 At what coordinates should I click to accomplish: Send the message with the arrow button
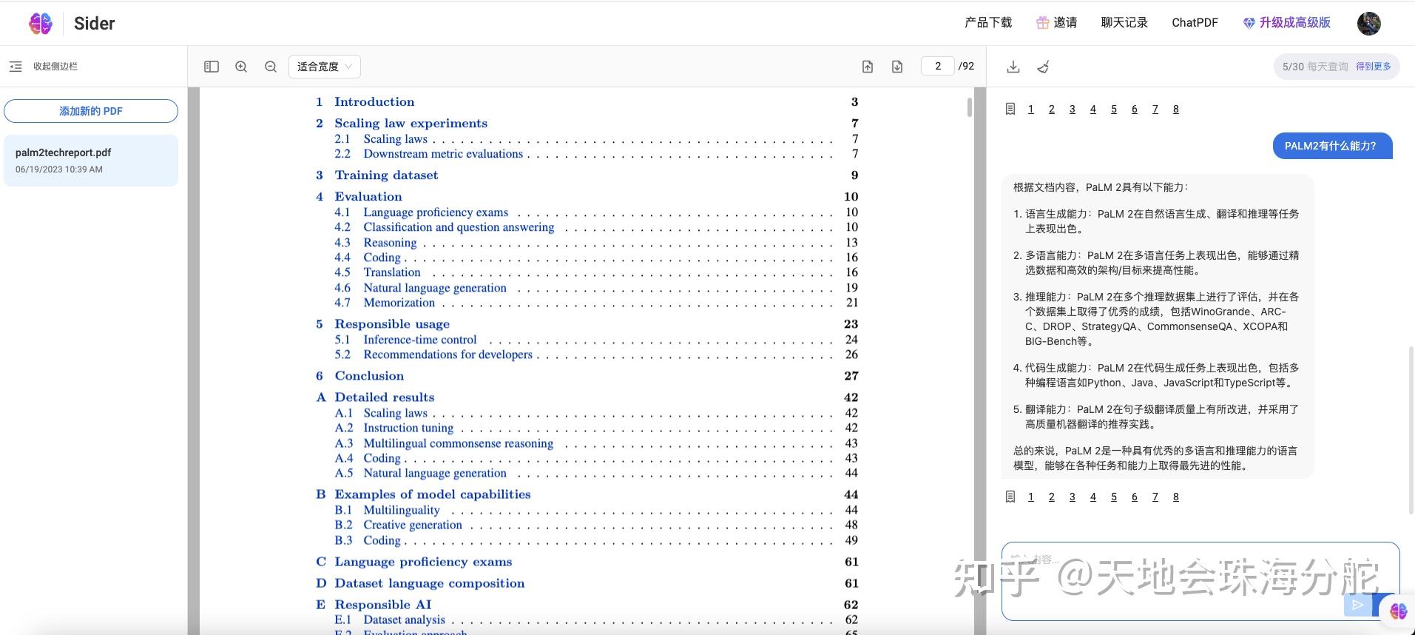tap(1357, 605)
